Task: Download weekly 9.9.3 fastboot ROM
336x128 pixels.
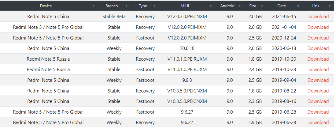Action: click(318, 80)
